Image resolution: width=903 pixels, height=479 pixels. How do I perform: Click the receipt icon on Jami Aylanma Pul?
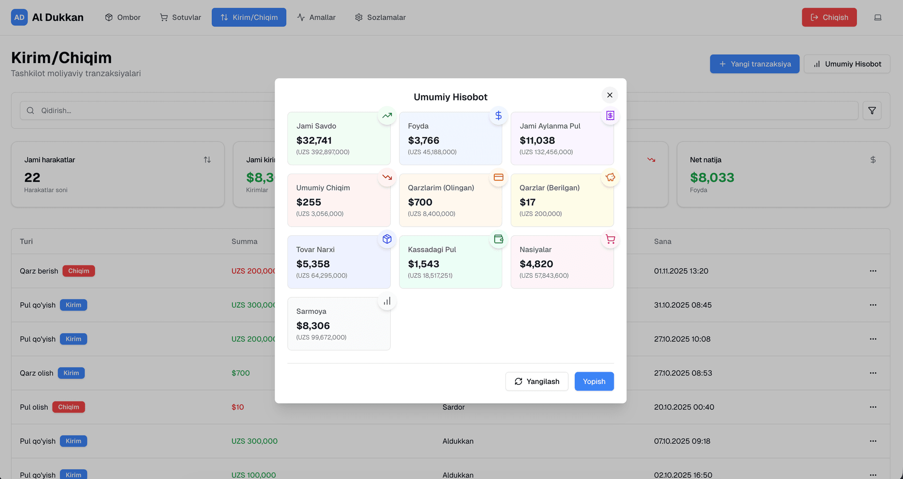(x=610, y=116)
